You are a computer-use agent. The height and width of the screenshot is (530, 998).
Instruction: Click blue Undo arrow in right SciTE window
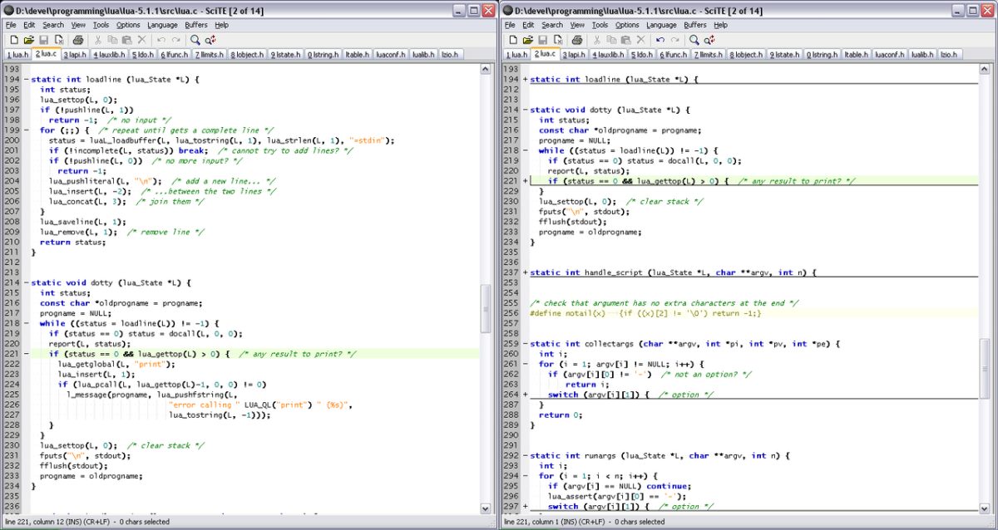pos(660,40)
